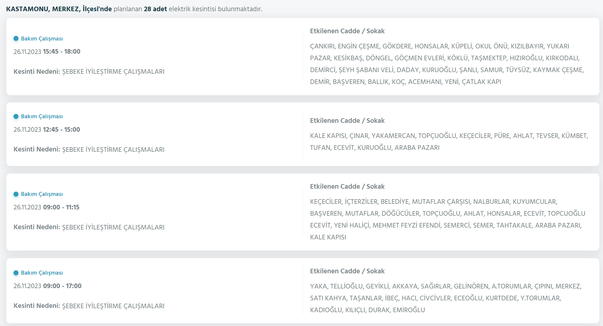Click the 26.11.2023 09:00 - 11:15 time range

tap(46, 207)
